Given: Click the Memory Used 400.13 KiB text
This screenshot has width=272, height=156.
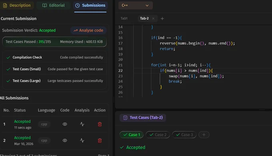Looking at the screenshot, I should coord(81,41).
